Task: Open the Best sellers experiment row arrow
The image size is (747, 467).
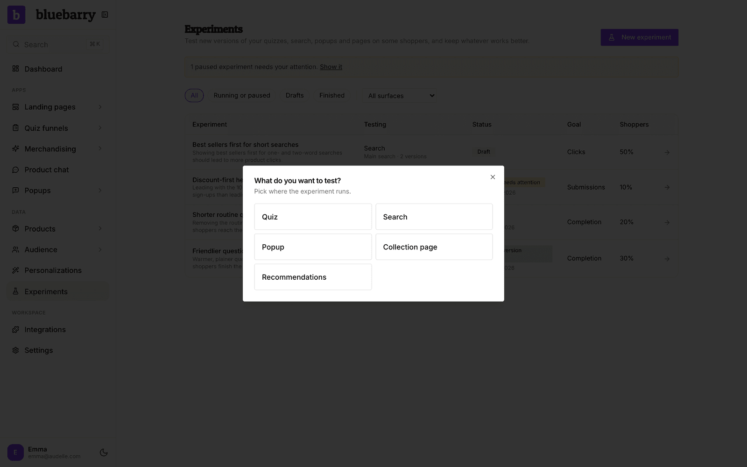Action: pos(667,152)
